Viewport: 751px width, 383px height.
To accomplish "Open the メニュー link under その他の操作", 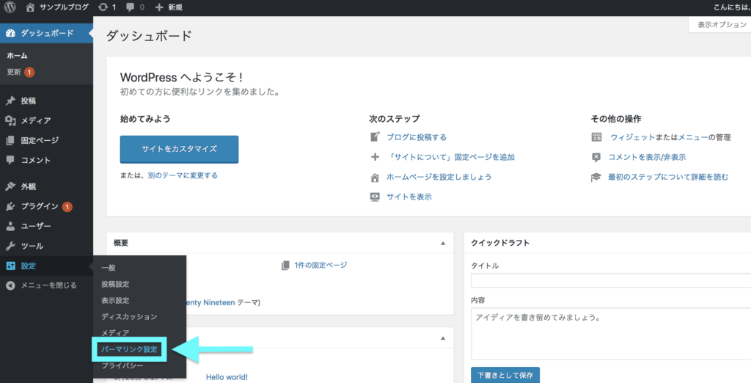I will coord(693,137).
